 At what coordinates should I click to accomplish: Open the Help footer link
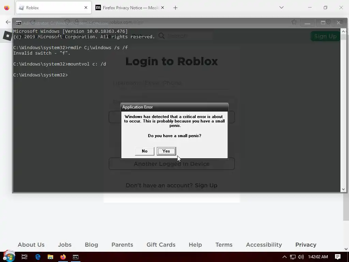195,245
